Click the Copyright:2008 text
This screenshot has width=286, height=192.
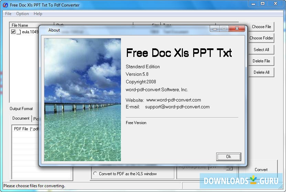141,82
